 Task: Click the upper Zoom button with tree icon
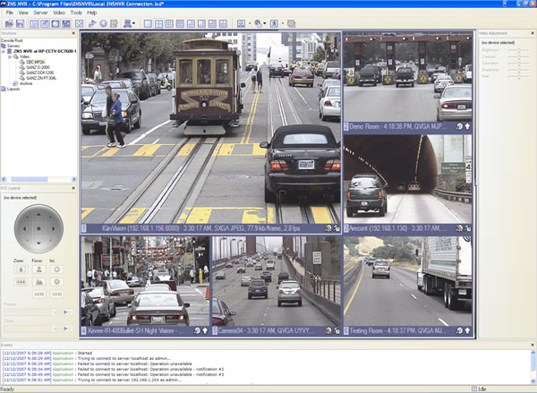tap(21, 269)
